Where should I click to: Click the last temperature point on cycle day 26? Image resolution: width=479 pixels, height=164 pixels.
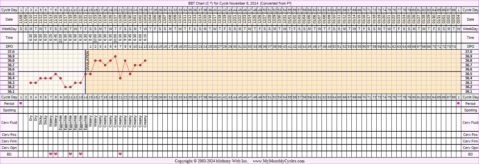(145, 60)
